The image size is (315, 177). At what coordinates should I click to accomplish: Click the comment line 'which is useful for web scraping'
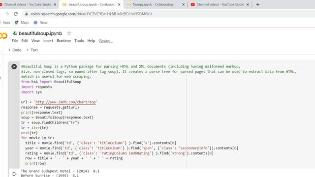[56, 77]
